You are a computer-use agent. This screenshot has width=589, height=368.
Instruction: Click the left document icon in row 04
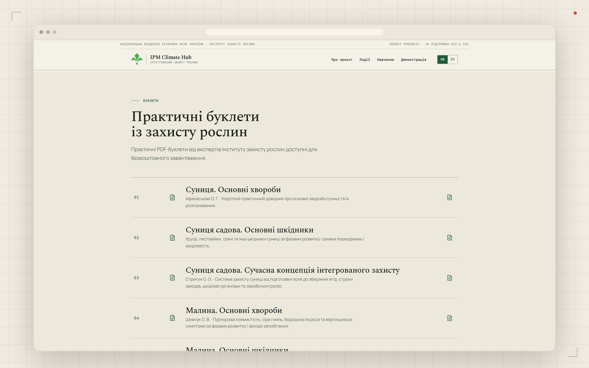click(x=172, y=318)
